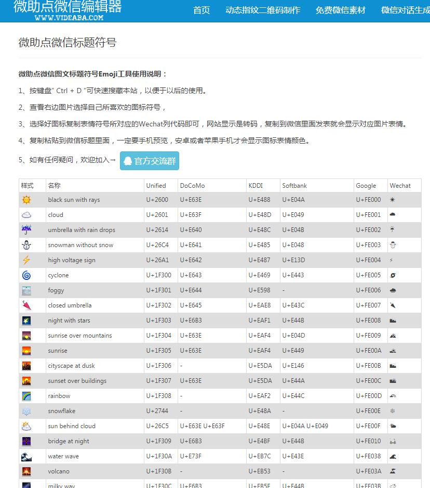The width and height of the screenshot is (430, 488).
Task: Select Wechat symbol in volcano row
Action: [393, 471]
